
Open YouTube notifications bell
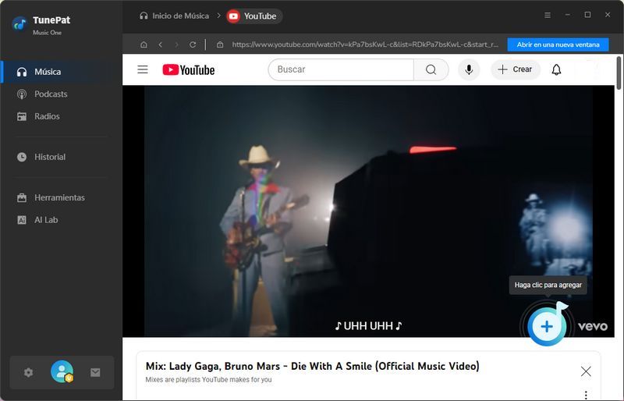556,69
